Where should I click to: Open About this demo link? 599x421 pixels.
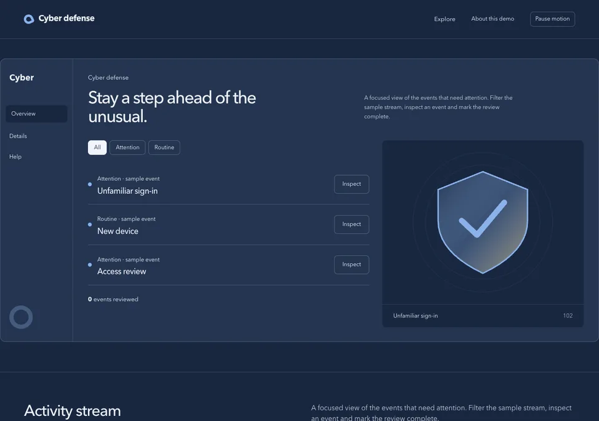pyautogui.click(x=492, y=19)
